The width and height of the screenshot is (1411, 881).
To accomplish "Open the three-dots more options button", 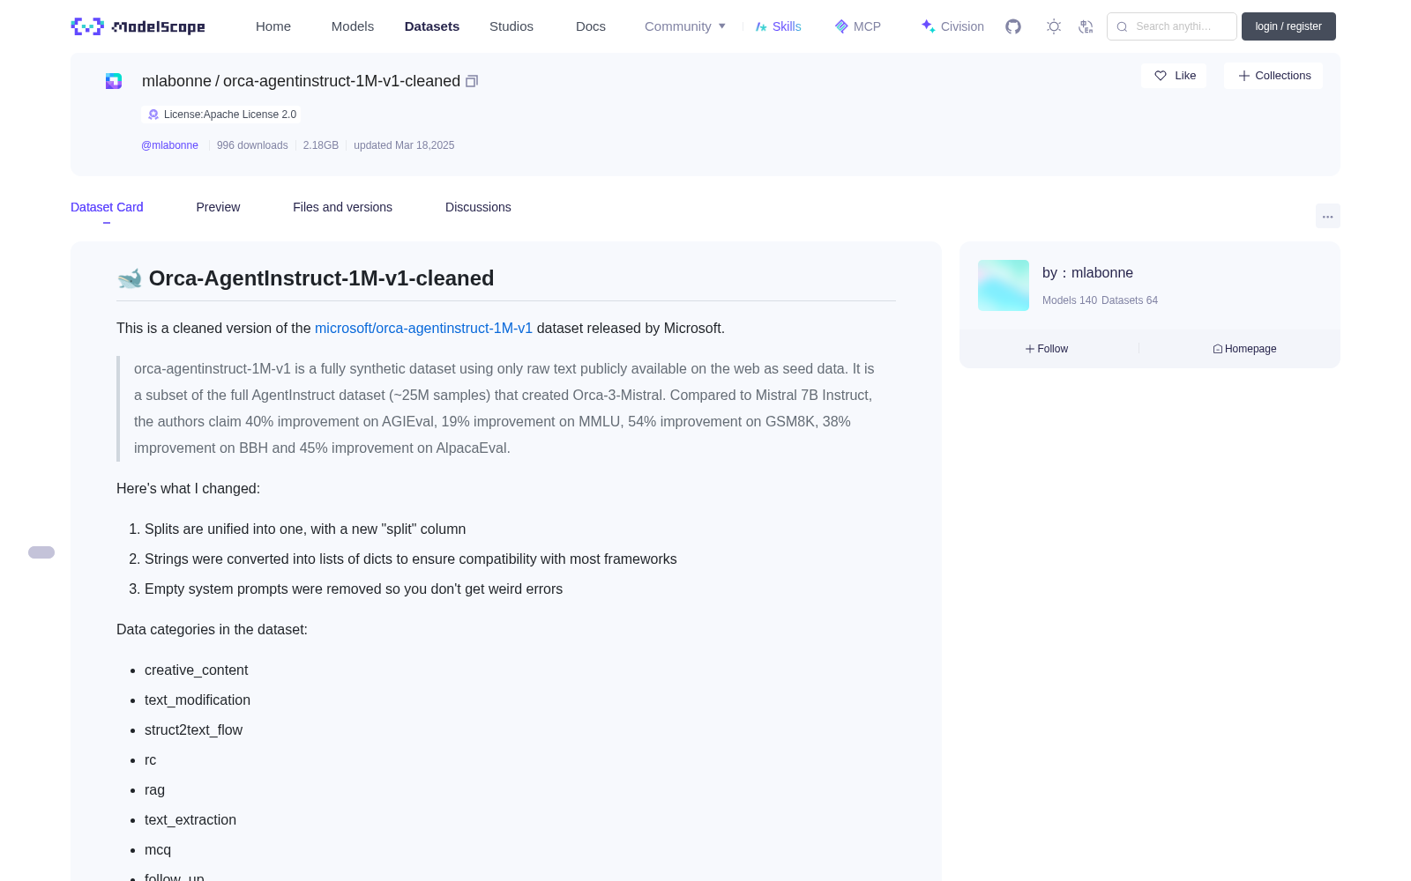I will pyautogui.click(x=1327, y=216).
